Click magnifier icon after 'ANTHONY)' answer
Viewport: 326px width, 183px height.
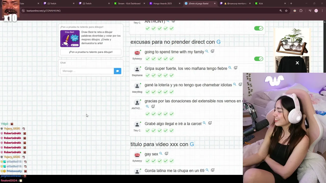click(x=168, y=21)
